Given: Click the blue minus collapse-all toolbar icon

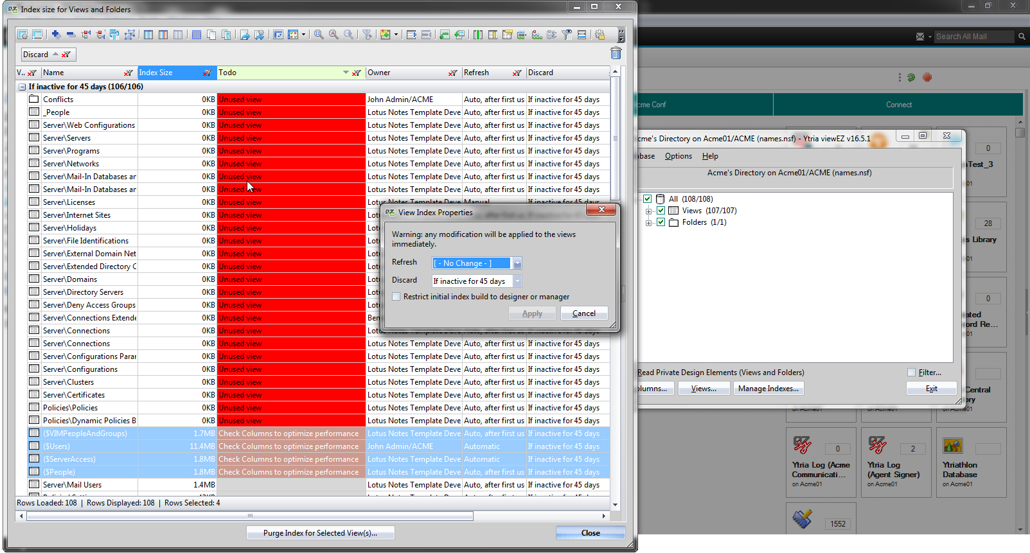Looking at the screenshot, I should (71, 35).
